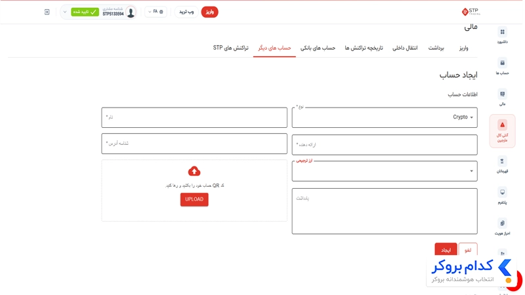
Task: Click the customer ID STPS133594 text
Action: coord(113,14)
